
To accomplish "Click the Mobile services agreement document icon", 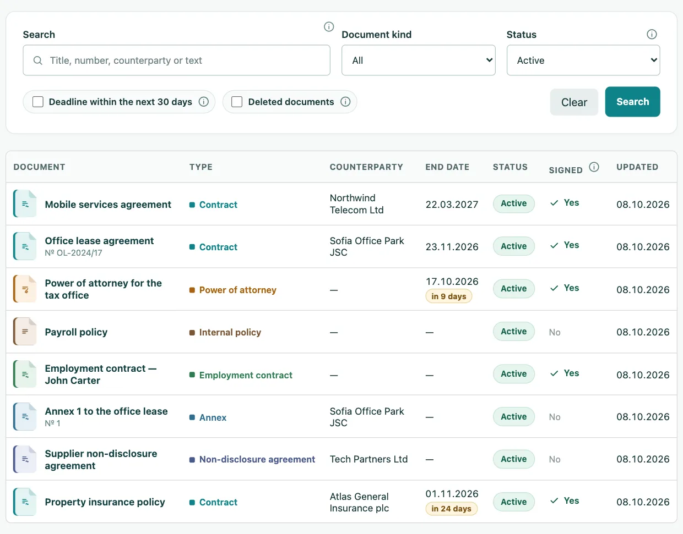I will pos(25,204).
